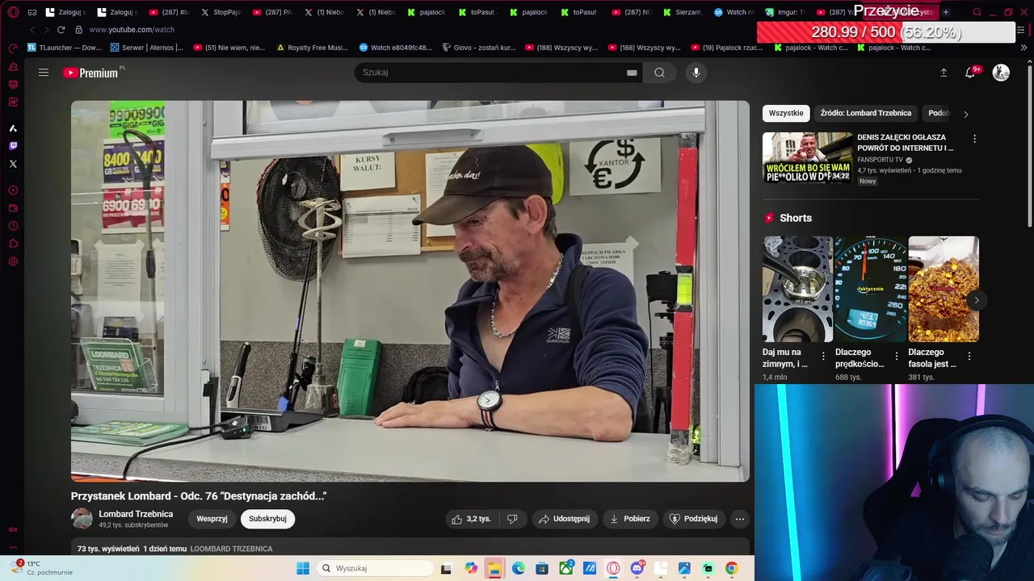
Task: Open a new browser tab with plus
Action: coord(945,12)
